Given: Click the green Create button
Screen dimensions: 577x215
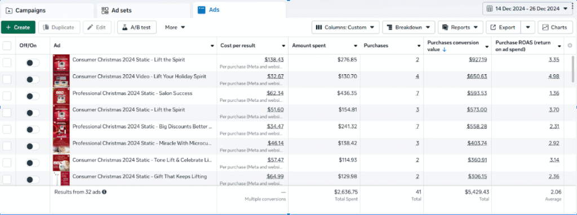Looking at the screenshot, I should 18,27.
